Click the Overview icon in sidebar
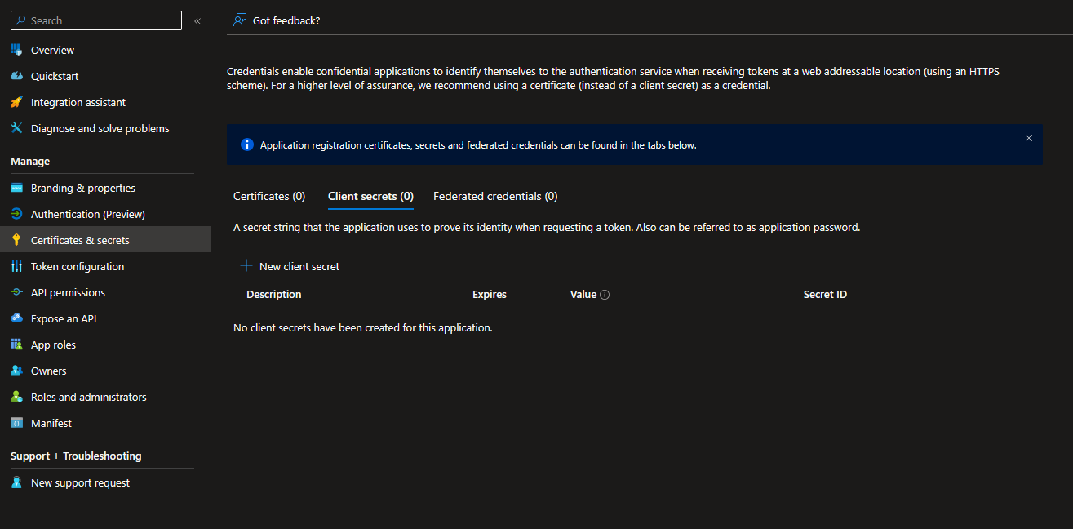This screenshot has width=1073, height=529. [16, 50]
